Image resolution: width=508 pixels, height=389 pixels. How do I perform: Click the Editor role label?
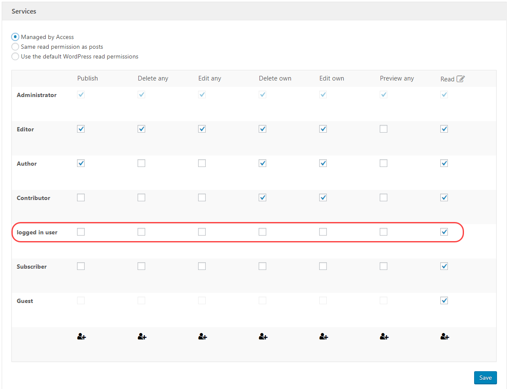tap(25, 129)
